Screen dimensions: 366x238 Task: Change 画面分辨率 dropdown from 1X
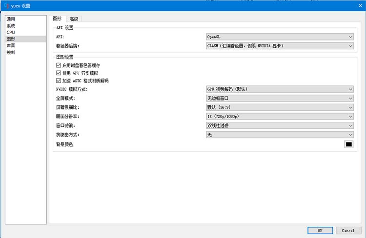(x=280, y=116)
